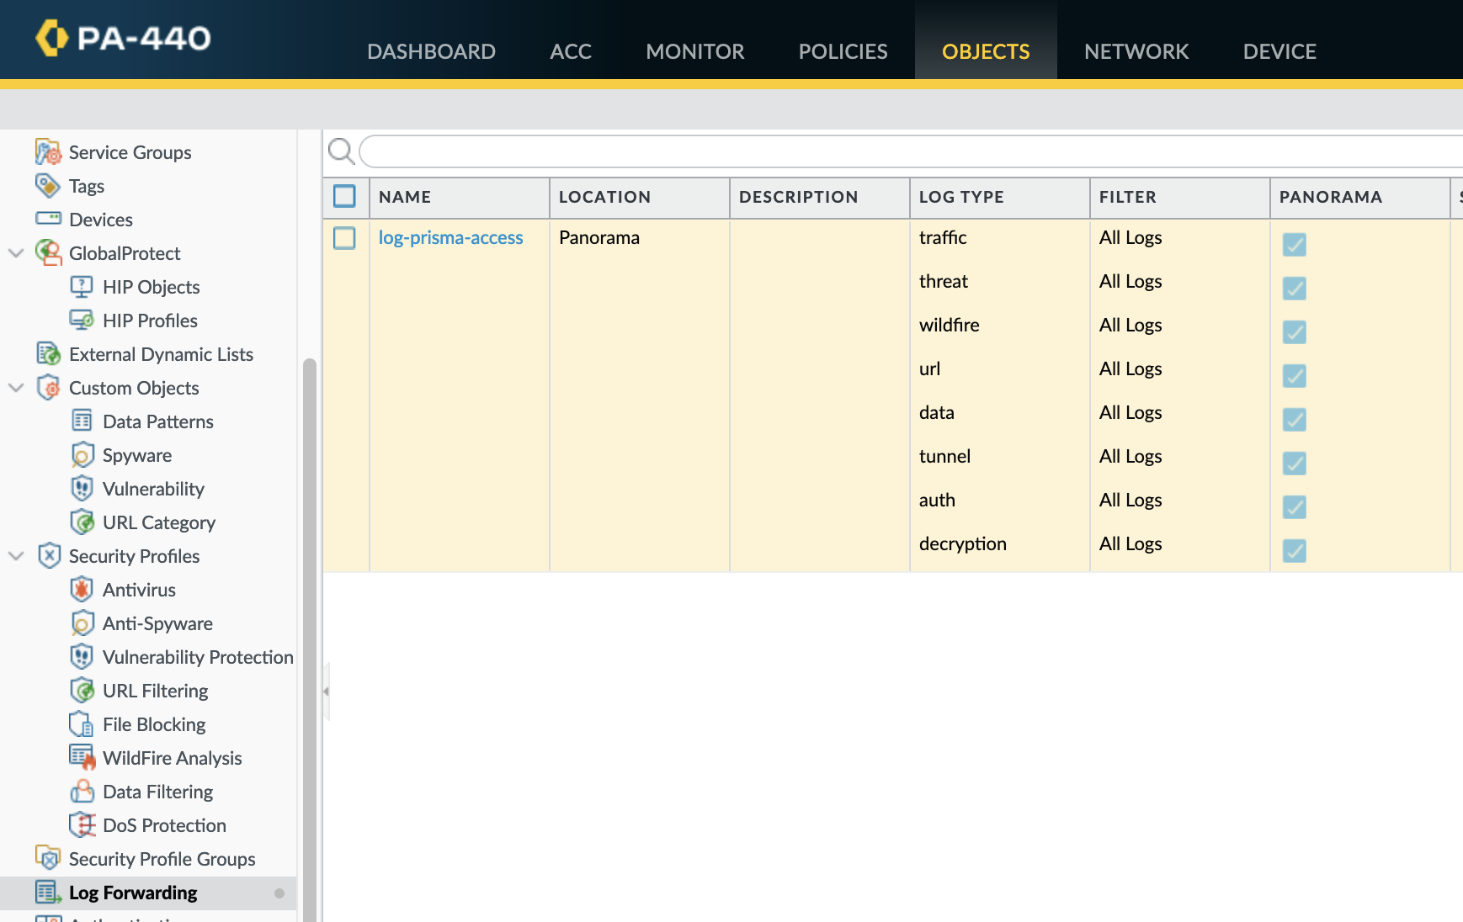
Task: Click the Security Profile Groups icon
Action: pos(48,858)
